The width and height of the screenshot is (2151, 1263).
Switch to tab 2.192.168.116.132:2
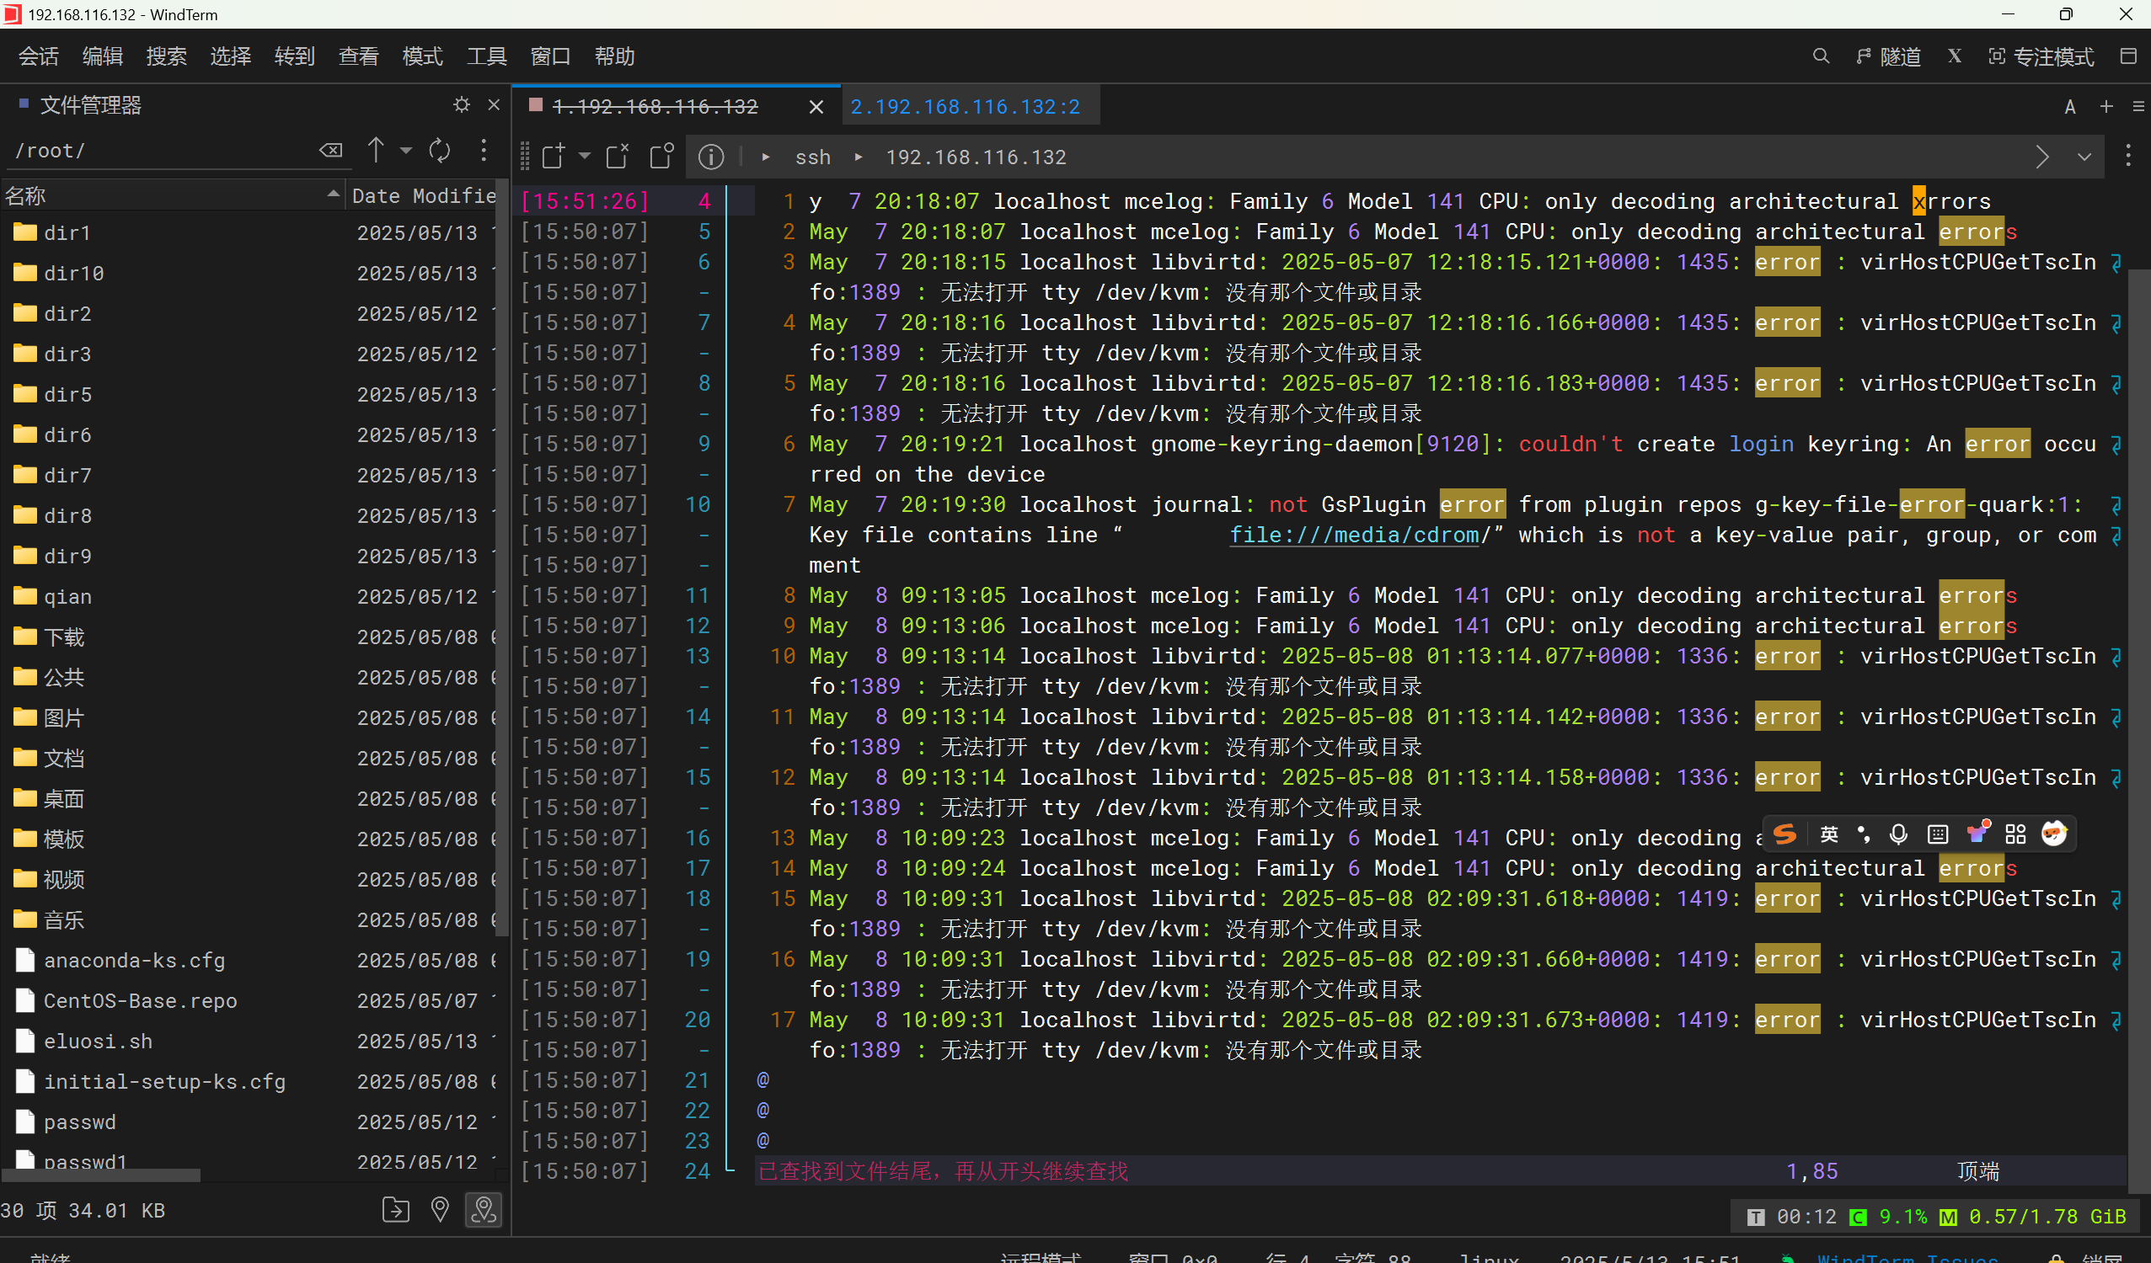965,107
